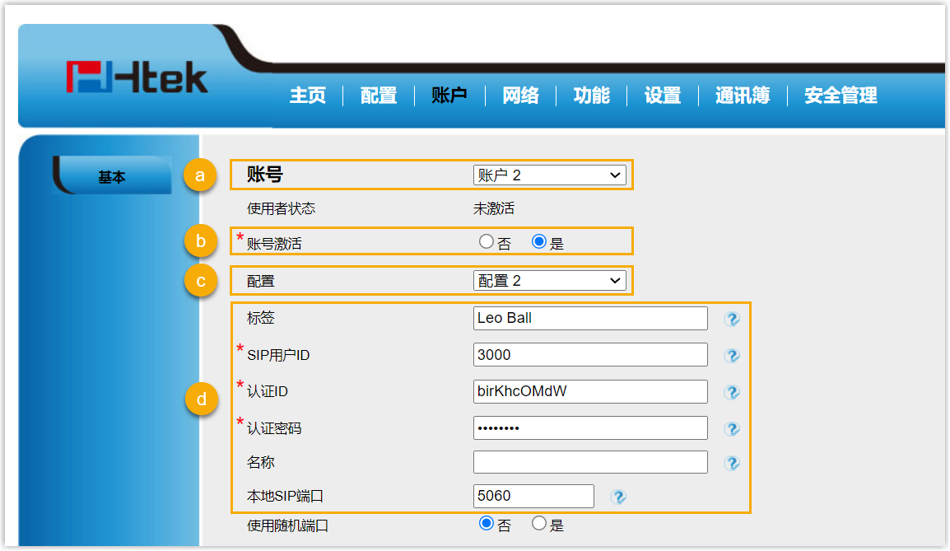Click the 基本 sidebar button
The image size is (950, 551).
click(x=112, y=177)
